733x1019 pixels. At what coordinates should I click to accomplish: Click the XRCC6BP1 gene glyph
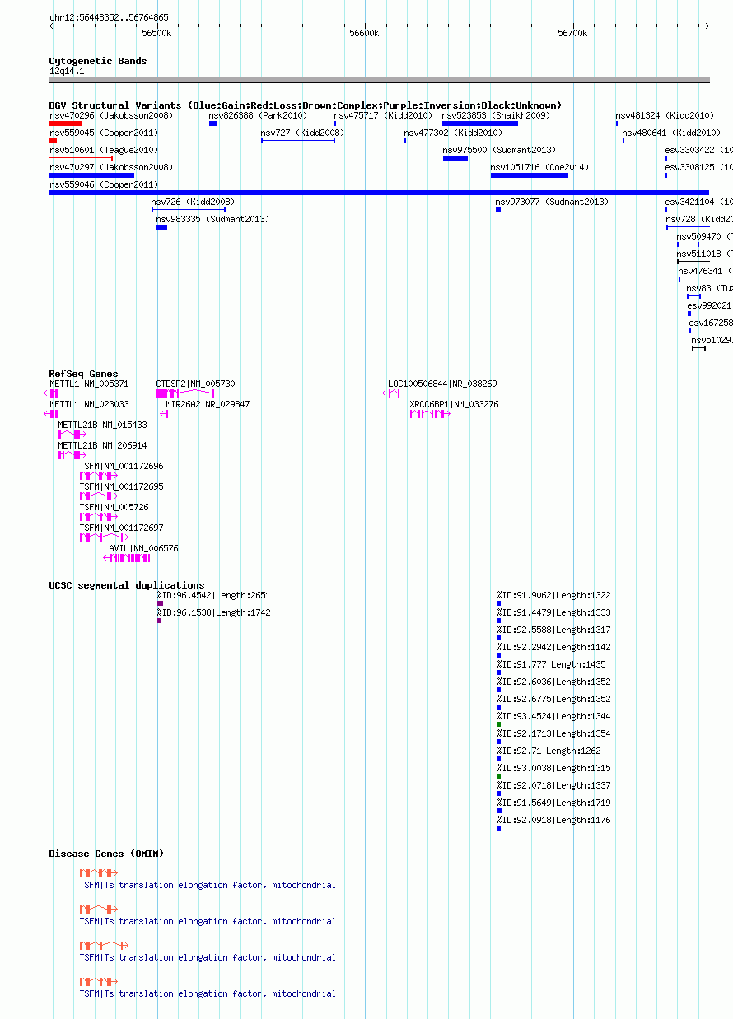coord(430,415)
